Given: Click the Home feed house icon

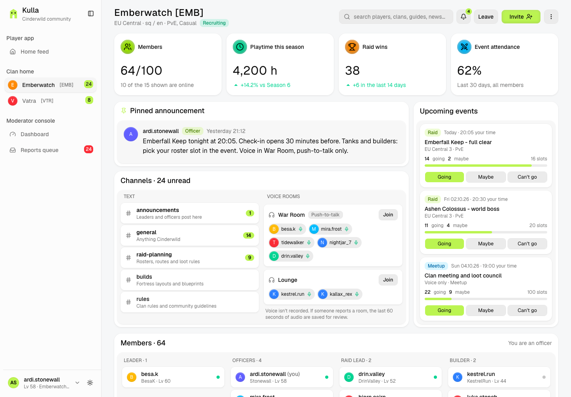Looking at the screenshot, I should (x=13, y=52).
